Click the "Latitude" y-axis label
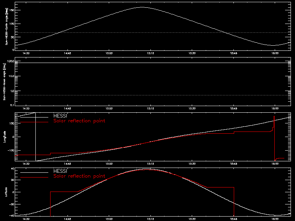 point(6,192)
